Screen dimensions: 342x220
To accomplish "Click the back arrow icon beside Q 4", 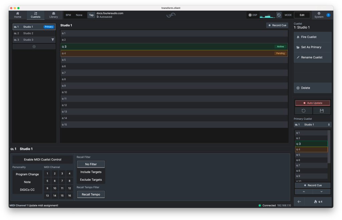I will pos(299,202).
